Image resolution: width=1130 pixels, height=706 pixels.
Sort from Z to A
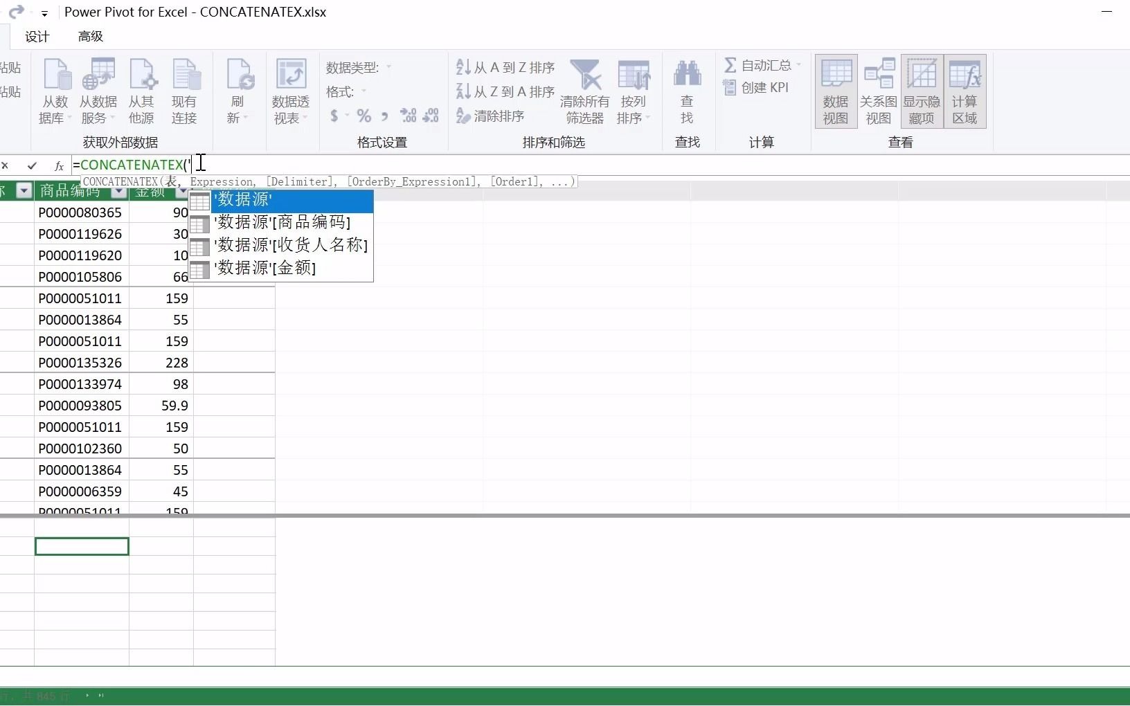505,91
